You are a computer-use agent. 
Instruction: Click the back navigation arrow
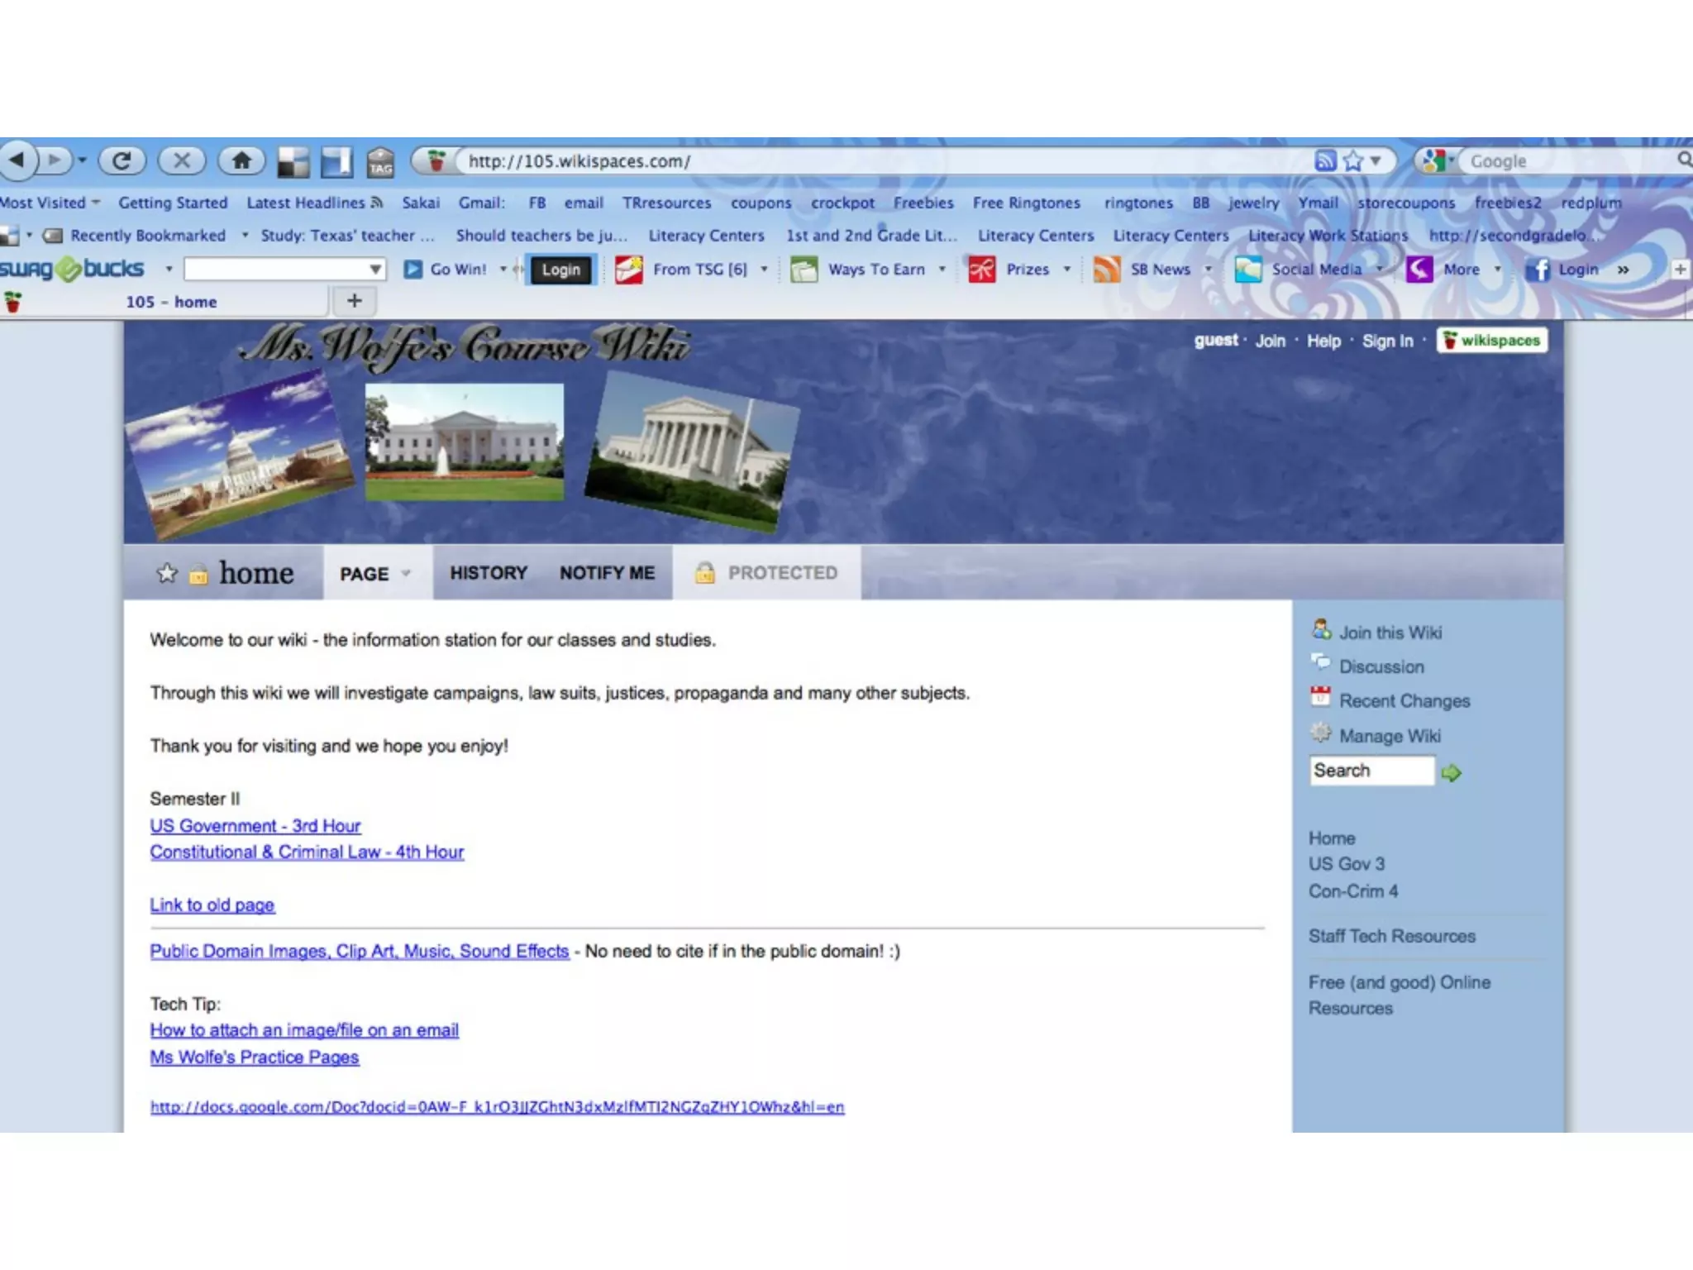pos(17,160)
